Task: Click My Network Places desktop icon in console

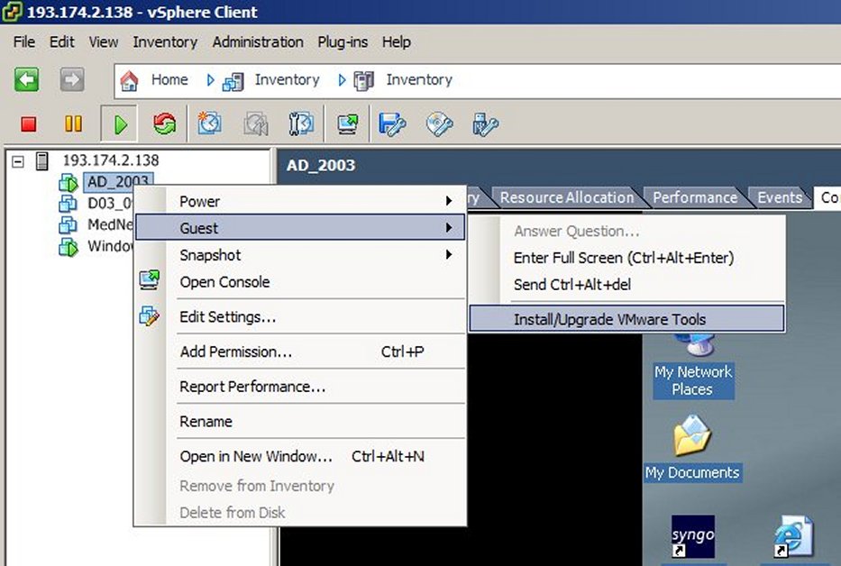Action: (693, 367)
